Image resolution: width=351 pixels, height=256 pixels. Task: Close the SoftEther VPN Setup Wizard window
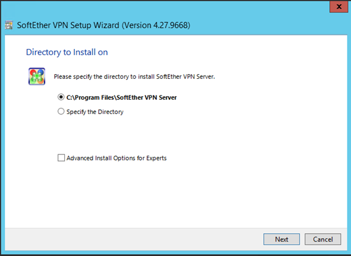[339, 7]
